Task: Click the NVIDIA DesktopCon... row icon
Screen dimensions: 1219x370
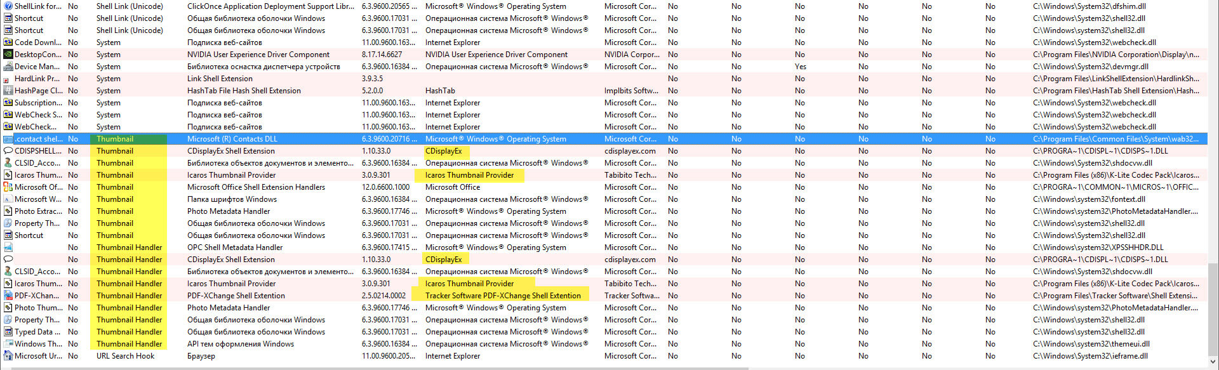Action: [8, 55]
